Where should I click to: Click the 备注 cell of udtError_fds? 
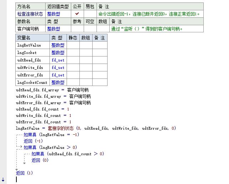point(100,75)
